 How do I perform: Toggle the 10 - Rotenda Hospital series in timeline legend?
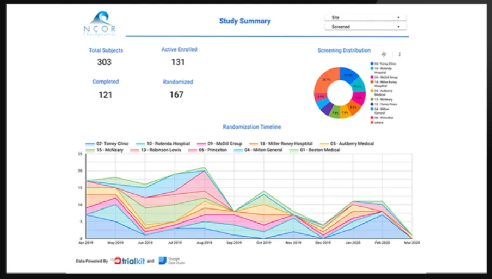(x=163, y=144)
